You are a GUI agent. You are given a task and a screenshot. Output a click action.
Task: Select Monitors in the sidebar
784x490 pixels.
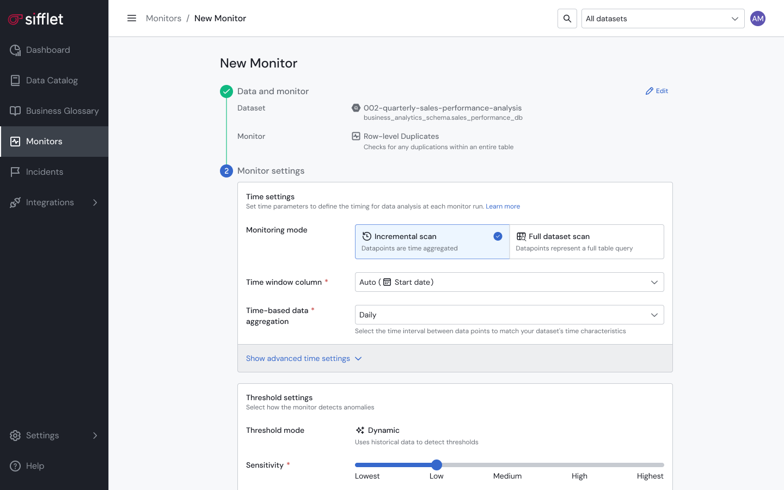(54, 142)
